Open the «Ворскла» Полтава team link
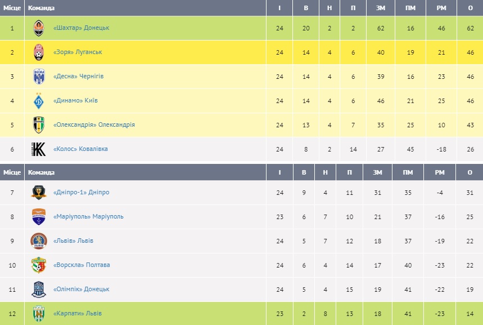 pos(82,265)
